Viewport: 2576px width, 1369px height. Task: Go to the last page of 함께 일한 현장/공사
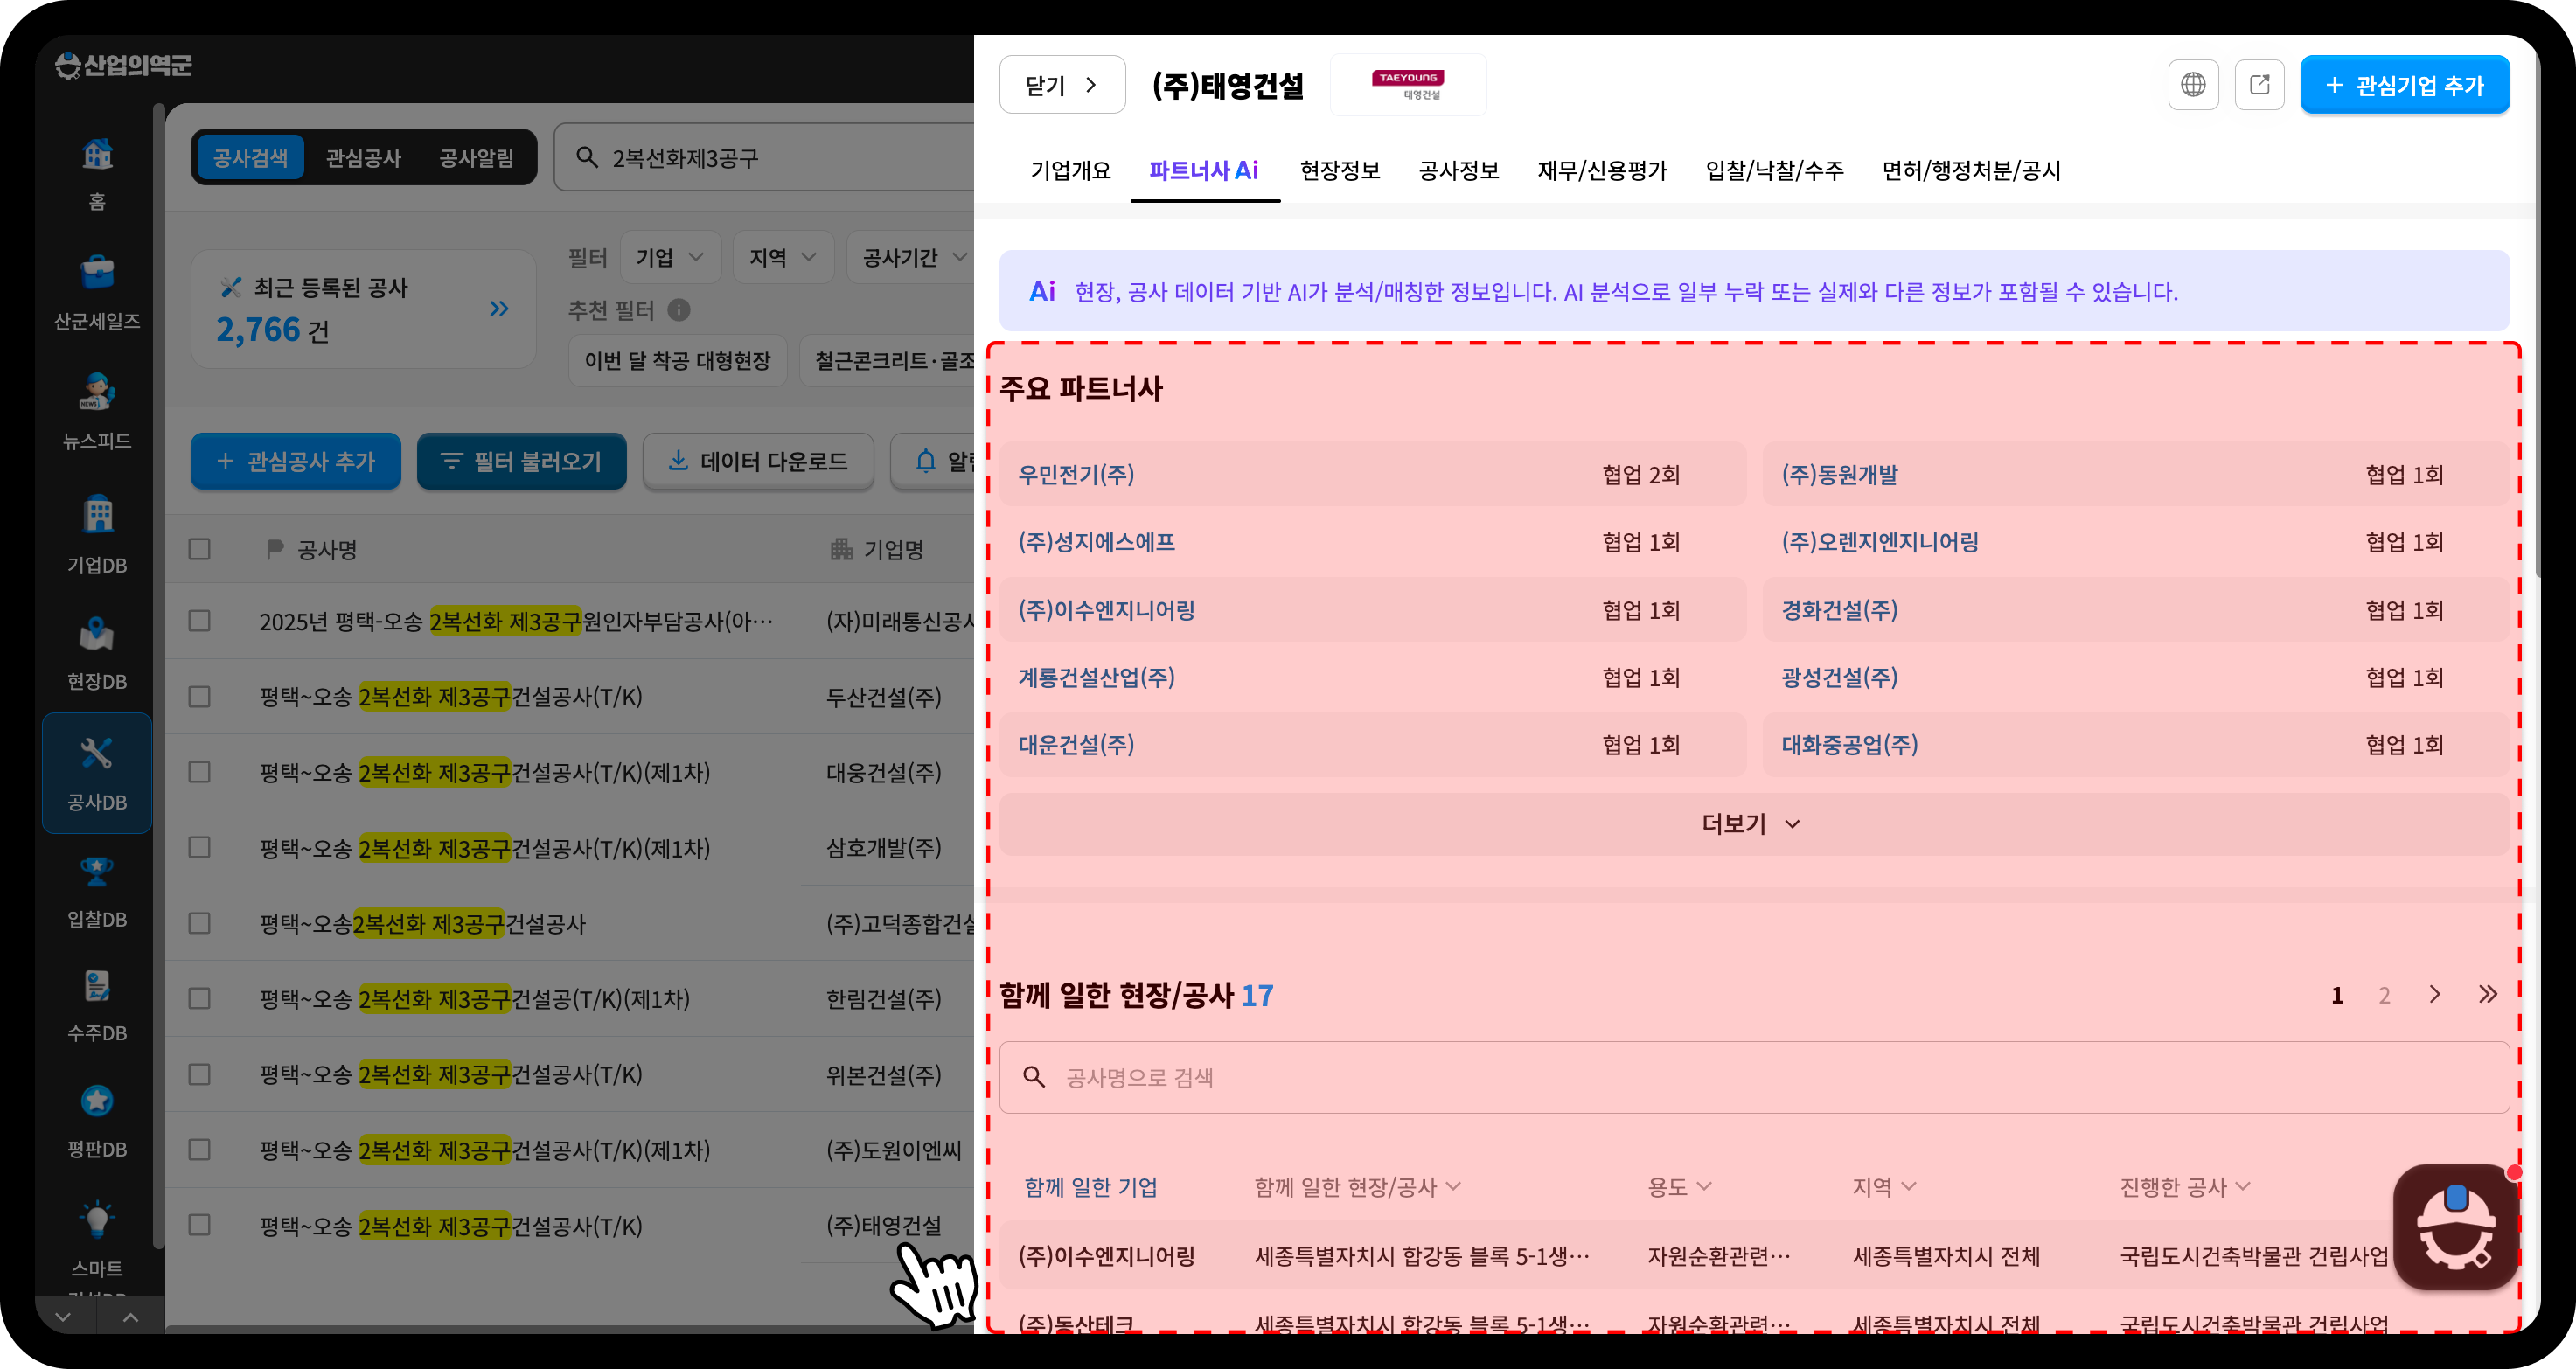coord(2488,994)
